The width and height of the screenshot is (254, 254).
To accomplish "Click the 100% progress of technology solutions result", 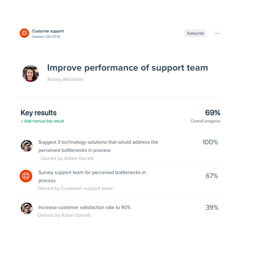I will pos(210,142).
